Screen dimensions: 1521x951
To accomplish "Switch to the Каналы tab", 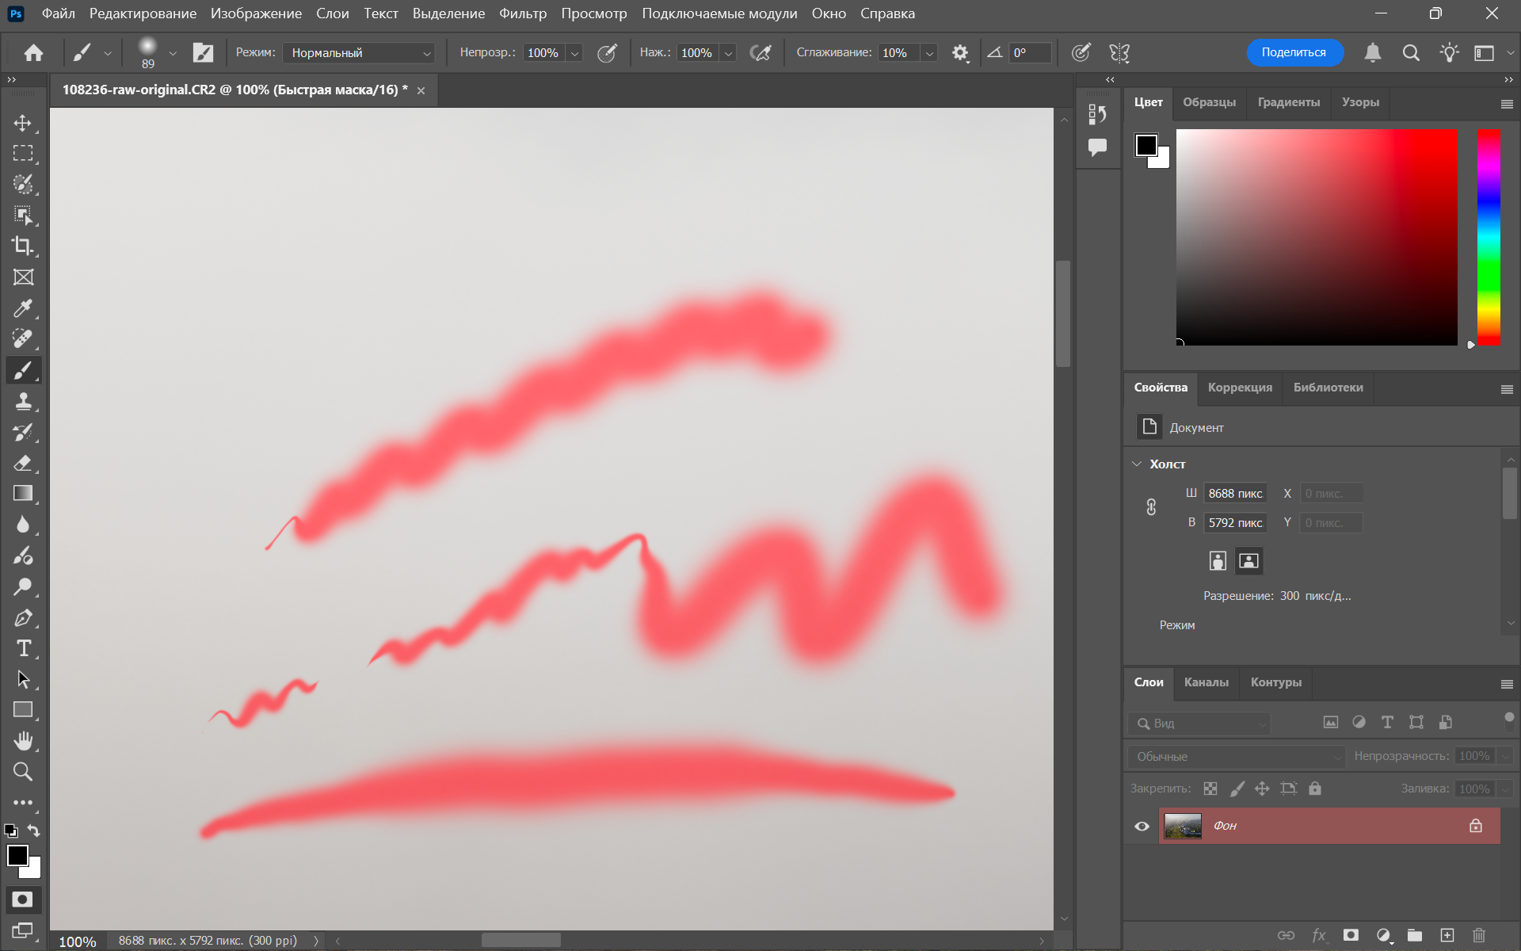I will [1206, 682].
